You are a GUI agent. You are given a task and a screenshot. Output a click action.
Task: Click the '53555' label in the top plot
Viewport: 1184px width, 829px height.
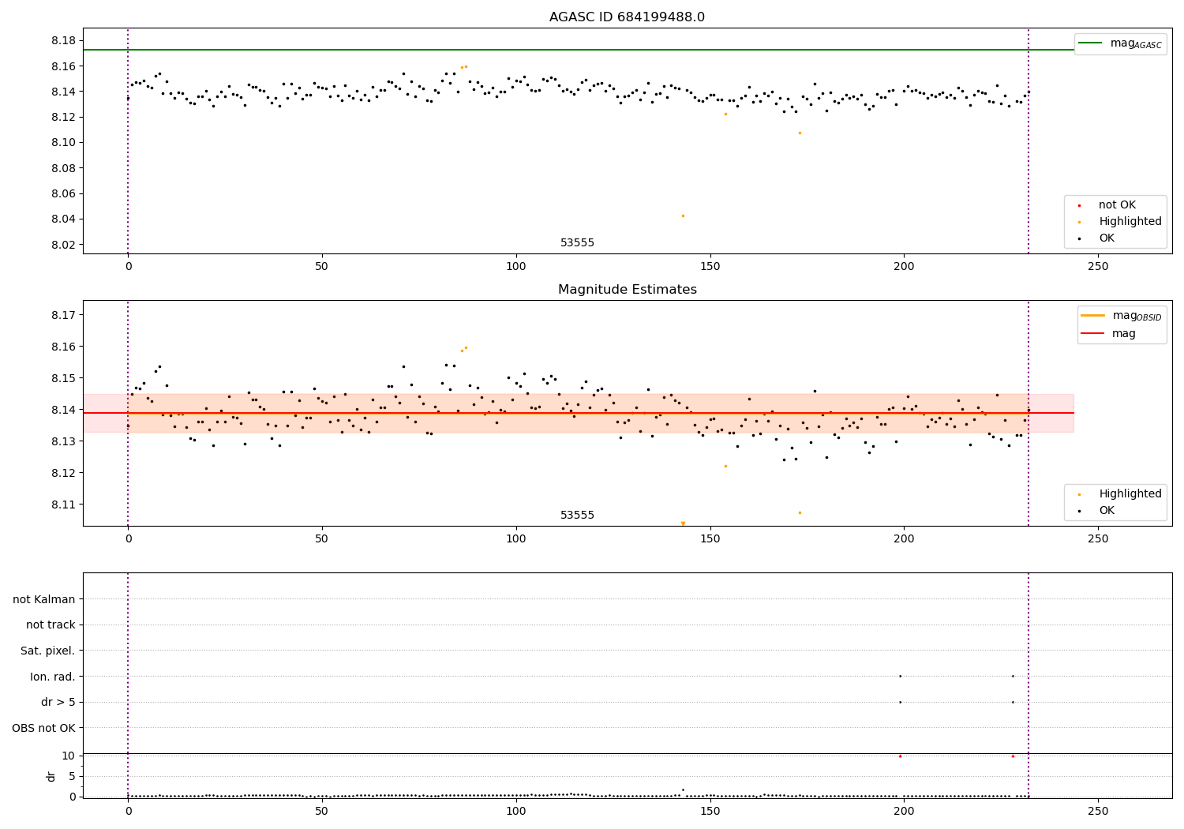(577, 243)
